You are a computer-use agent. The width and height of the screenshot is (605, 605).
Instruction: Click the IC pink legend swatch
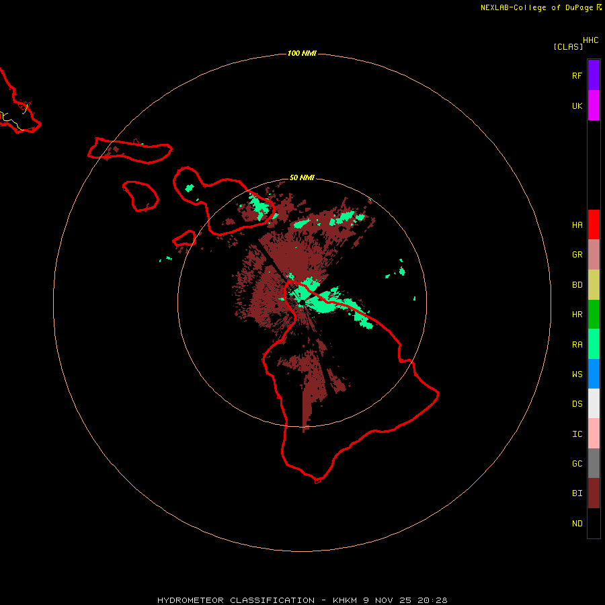(594, 434)
